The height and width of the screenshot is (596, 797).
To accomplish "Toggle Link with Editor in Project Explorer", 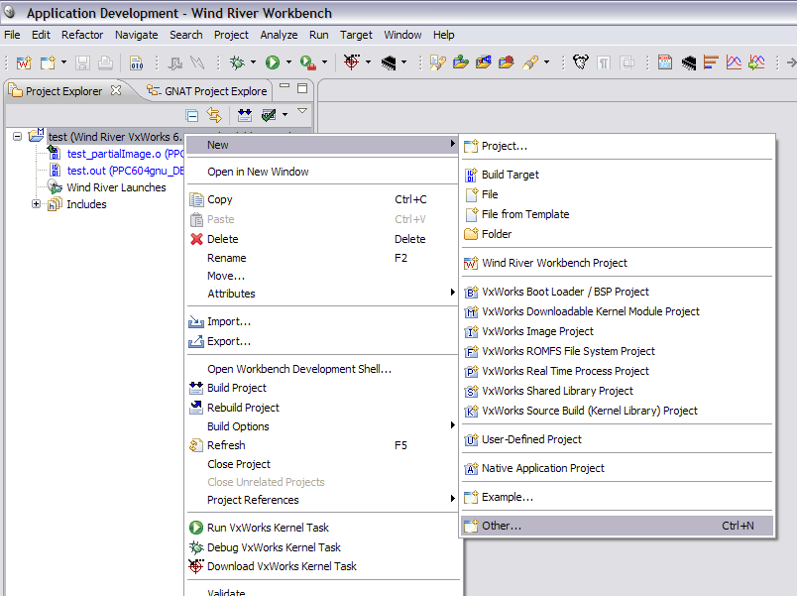I will click(214, 115).
